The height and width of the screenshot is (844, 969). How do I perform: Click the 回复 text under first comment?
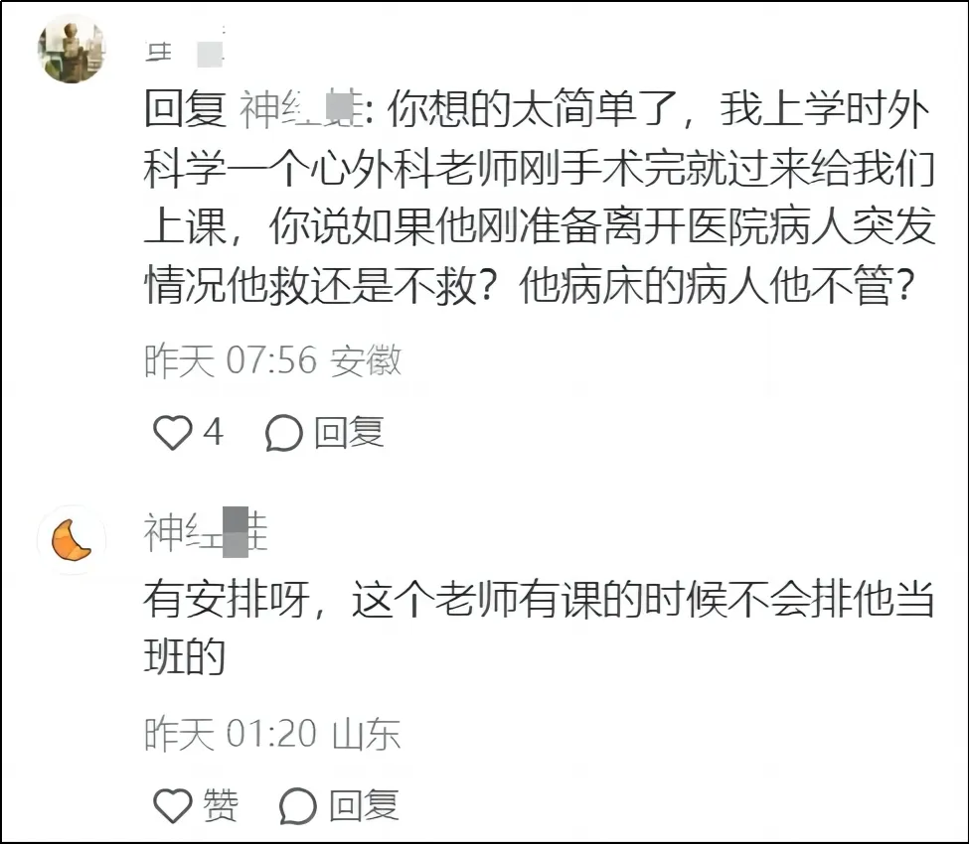(348, 433)
